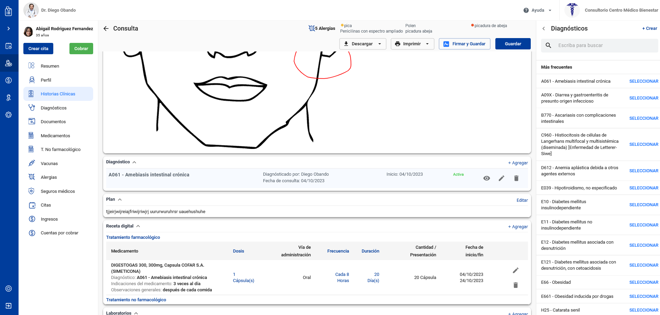Image resolution: width=660 pixels, height=315 pixels.
Task: Open the Ayuda help menu
Action: [538, 10]
